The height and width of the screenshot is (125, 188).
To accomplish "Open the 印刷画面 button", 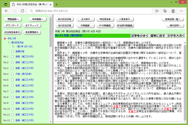I will 86,25.
